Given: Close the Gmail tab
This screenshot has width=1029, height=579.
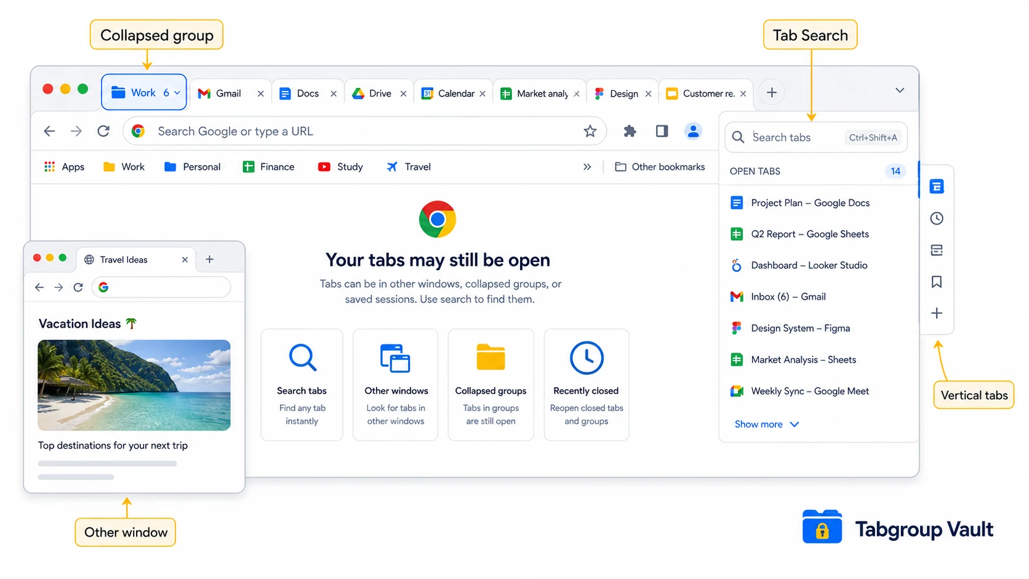Looking at the screenshot, I should 260,94.
